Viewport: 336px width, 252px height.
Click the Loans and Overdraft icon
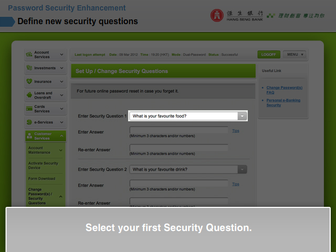pos(29,96)
